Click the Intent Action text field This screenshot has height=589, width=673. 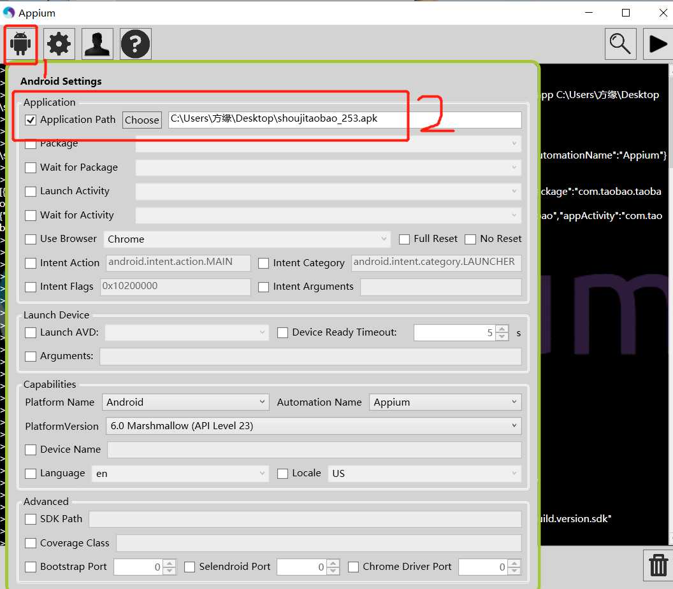tap(178, 263)
